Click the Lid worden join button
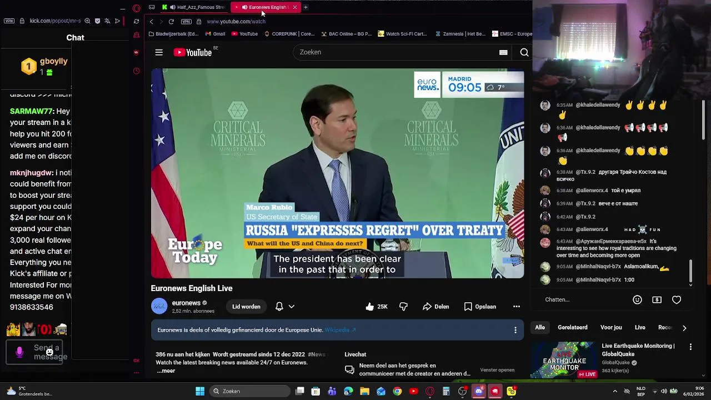The width and height of the screenshot is (711, 400). pyautogui.click(x=246, y=307)
